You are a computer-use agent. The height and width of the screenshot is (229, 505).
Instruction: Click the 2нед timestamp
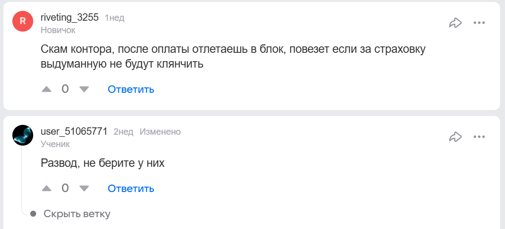123,132
